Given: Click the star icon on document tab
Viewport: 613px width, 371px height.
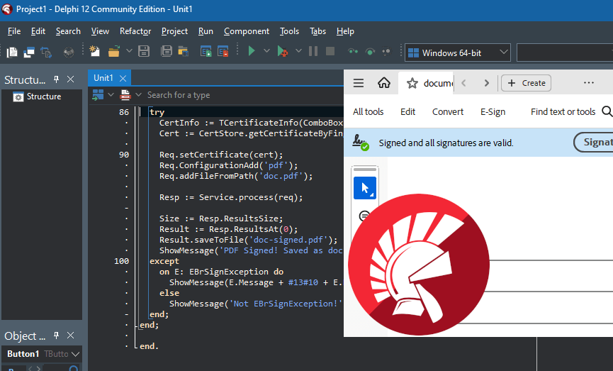Looking at the screenshot, I should click(x=412, y=83).
